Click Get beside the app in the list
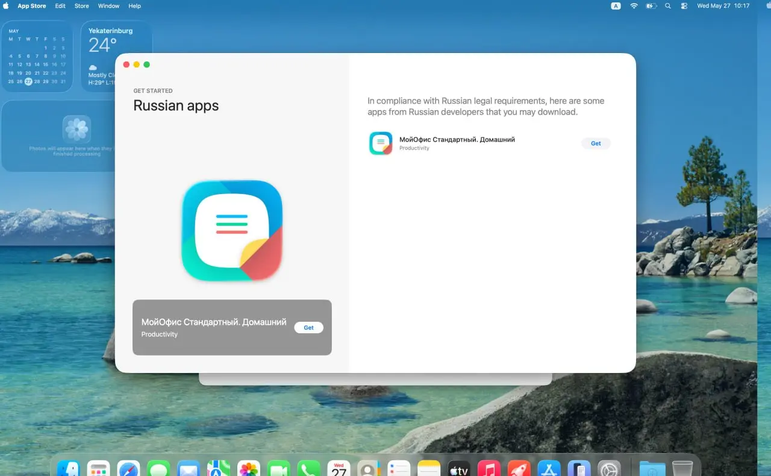 click(596, 143)
